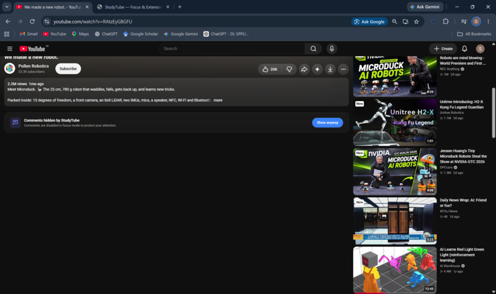Click Show anyway to reveal comments
The image size is (496, 294).
pyautogui.click(x=327, y=123)
